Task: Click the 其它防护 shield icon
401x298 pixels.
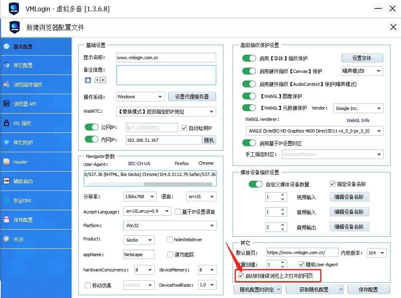Action: point(6,143)
